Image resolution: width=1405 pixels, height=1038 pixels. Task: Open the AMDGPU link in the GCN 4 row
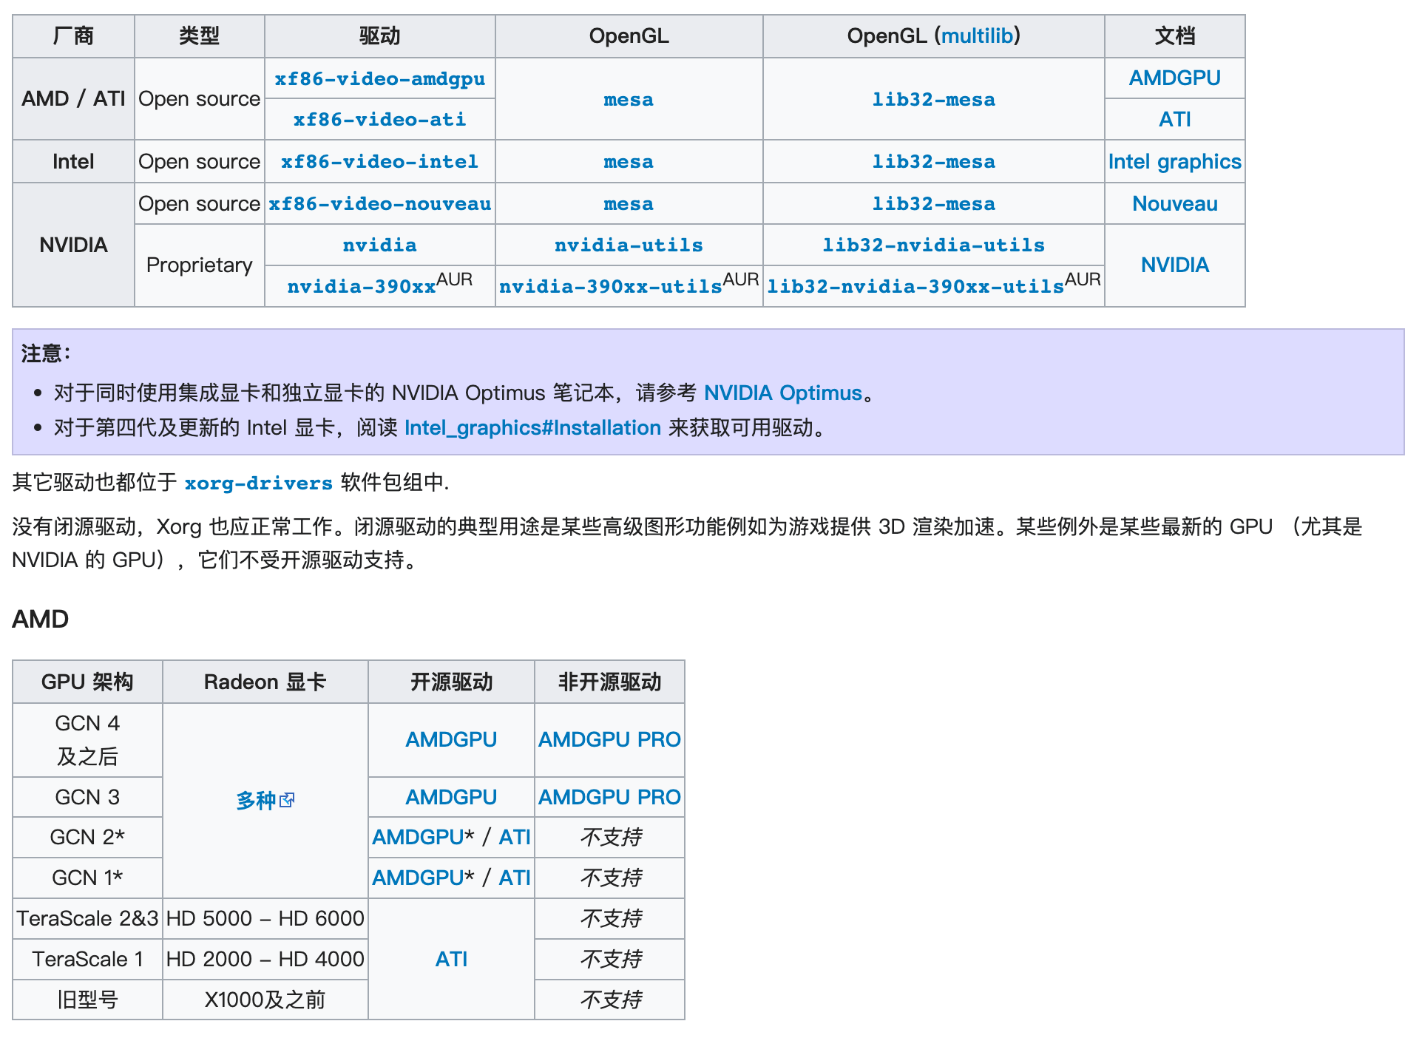(451, 739)
